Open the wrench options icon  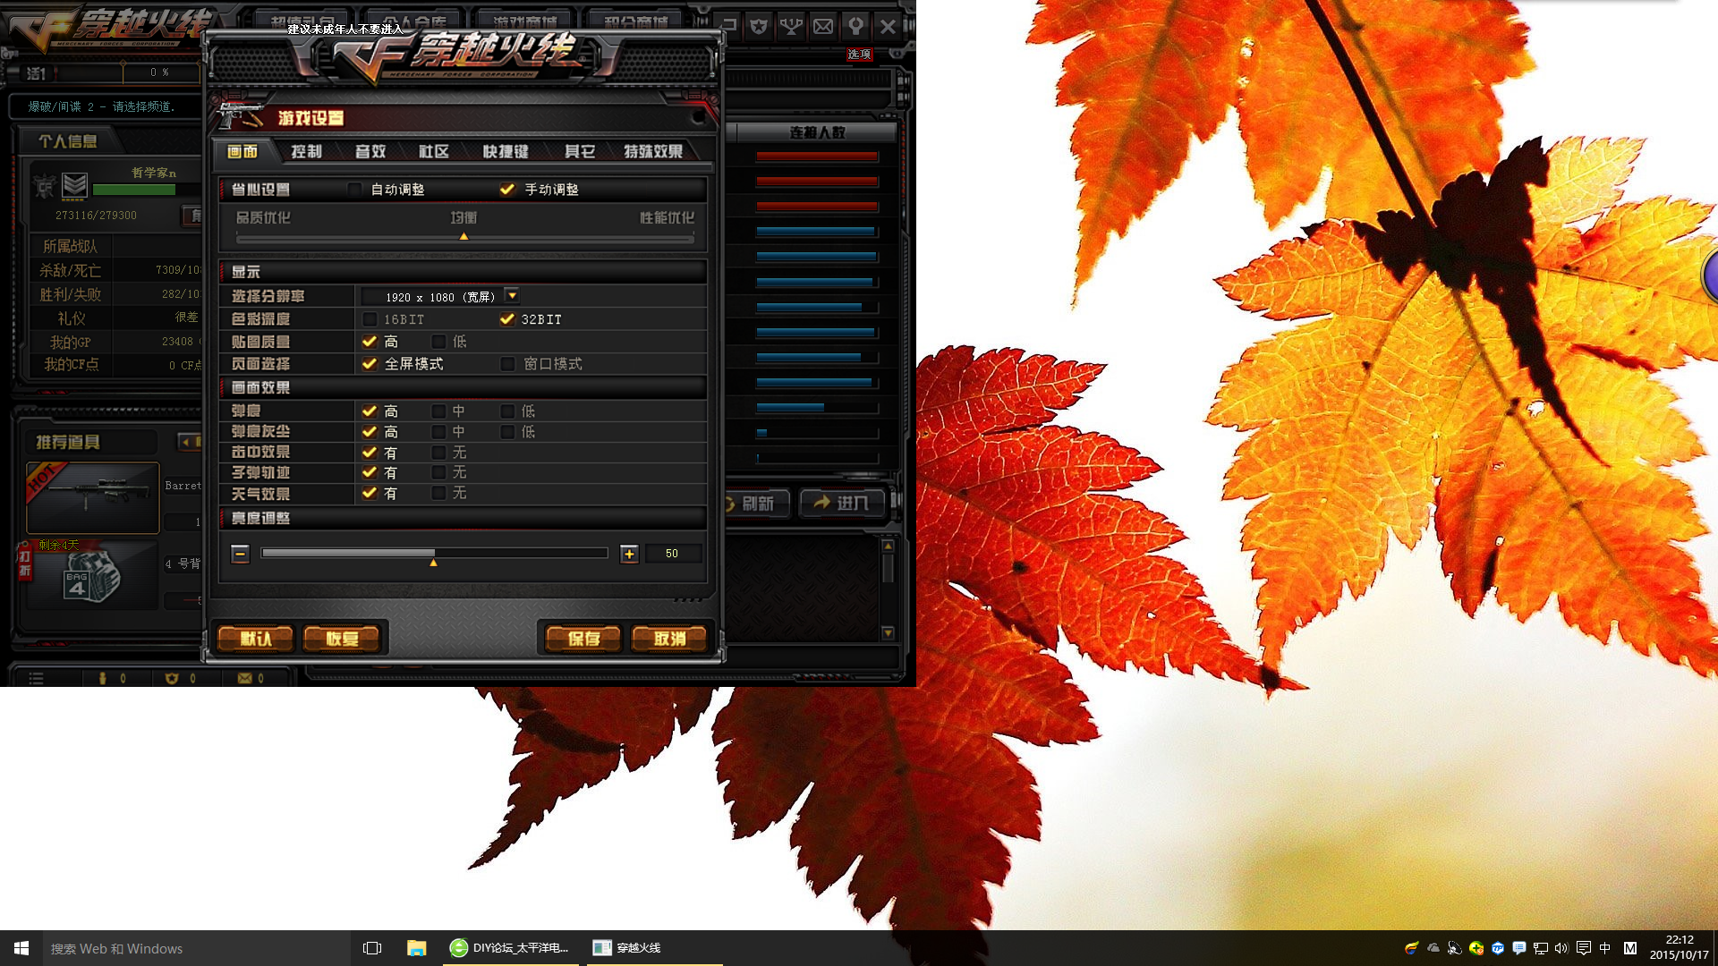click(855, 26)
